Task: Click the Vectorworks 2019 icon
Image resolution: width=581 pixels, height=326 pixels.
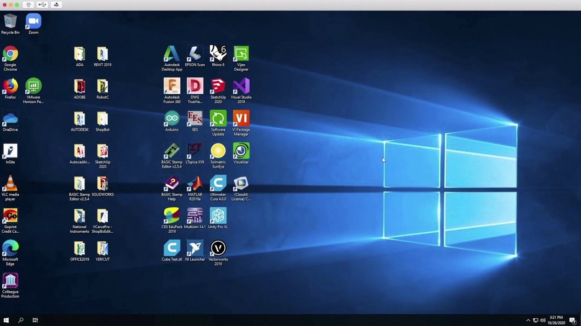Action: 218,249
